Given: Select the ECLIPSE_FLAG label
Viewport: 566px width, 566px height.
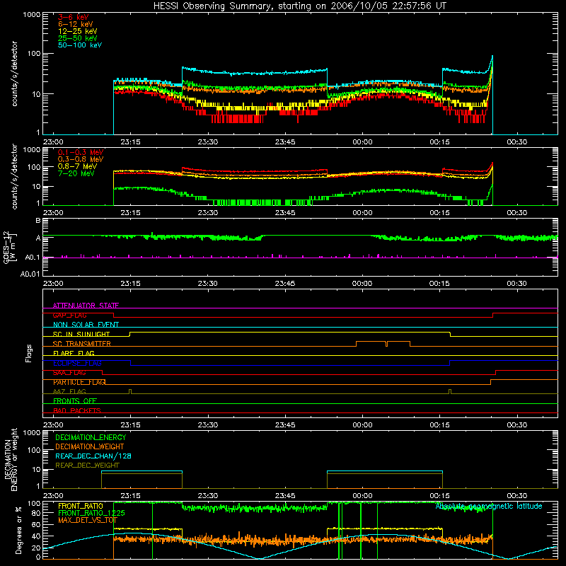Looking at the screenshot, I should tap(77, 363).
